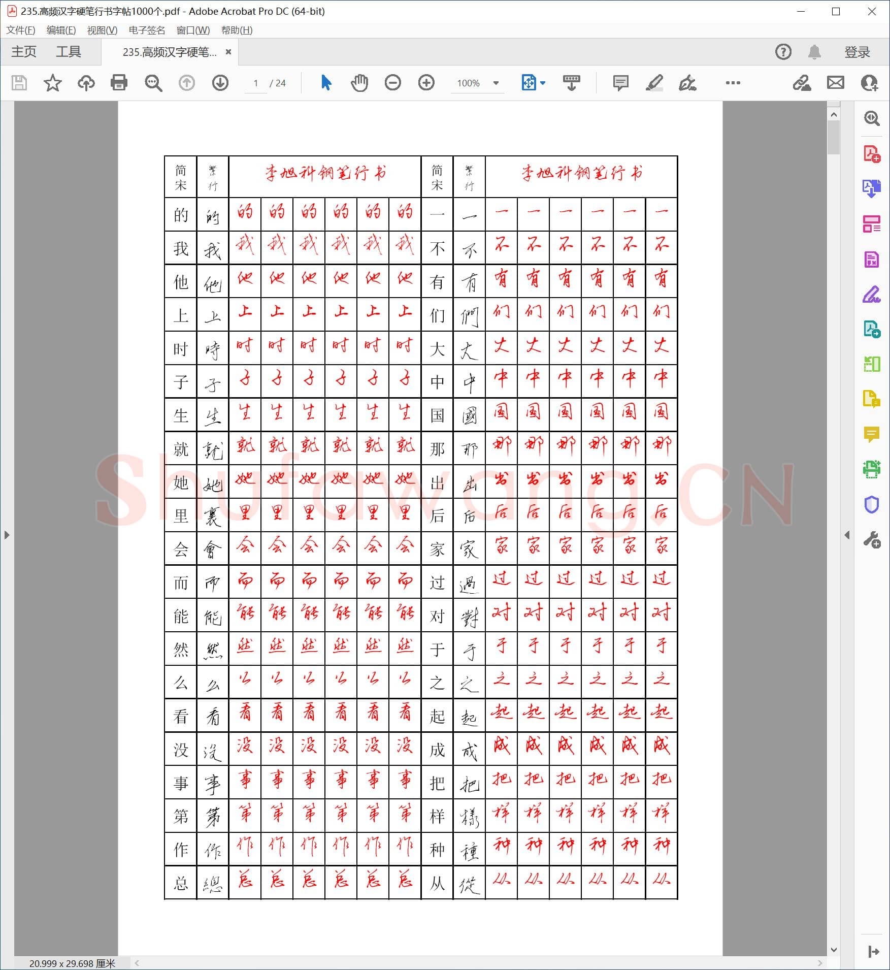The width and height of the screenshot is (890, 970).
Task: Save the current PDF document
Action: pos(19,83)
